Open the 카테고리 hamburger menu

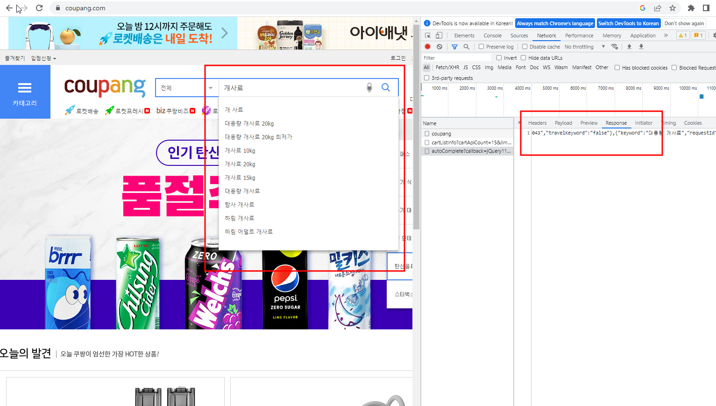coord(25,92)
